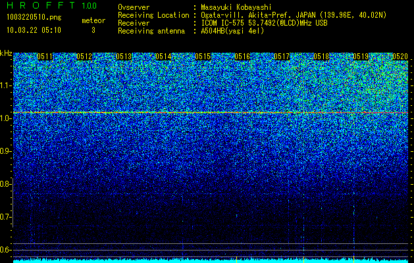
Task: Click the A504HB(yagi 4el) antenna text
Action: point(232,31)
